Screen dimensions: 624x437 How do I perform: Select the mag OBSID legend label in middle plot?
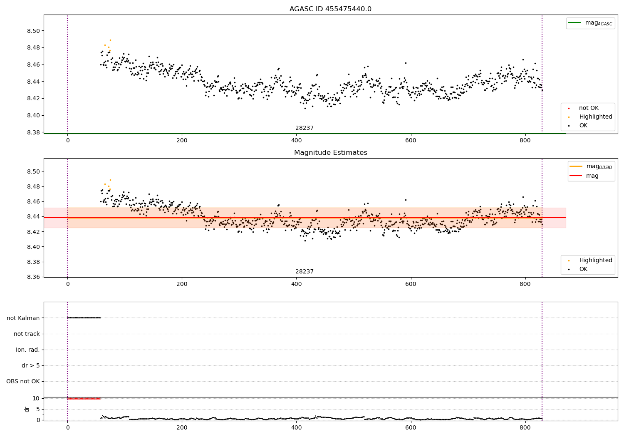[599, 166]
